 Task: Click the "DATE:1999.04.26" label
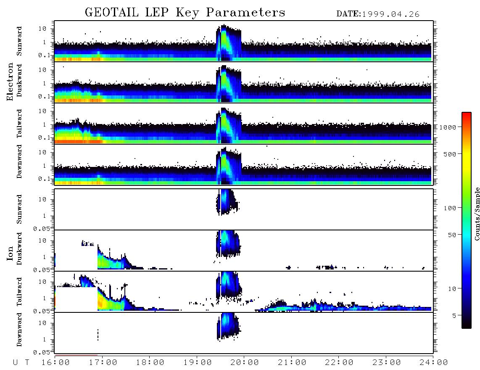[378, 14]
